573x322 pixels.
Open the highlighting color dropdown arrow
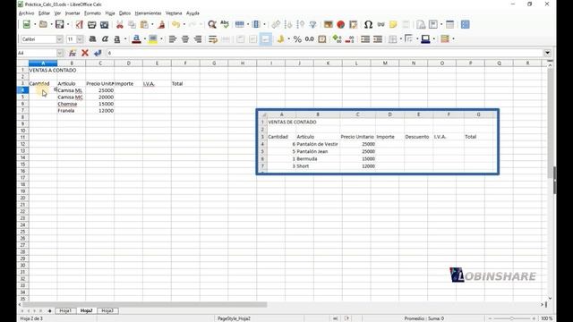click(161, 39)
